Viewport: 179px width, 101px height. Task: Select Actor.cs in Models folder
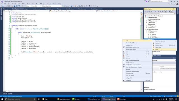coord(154,34)
